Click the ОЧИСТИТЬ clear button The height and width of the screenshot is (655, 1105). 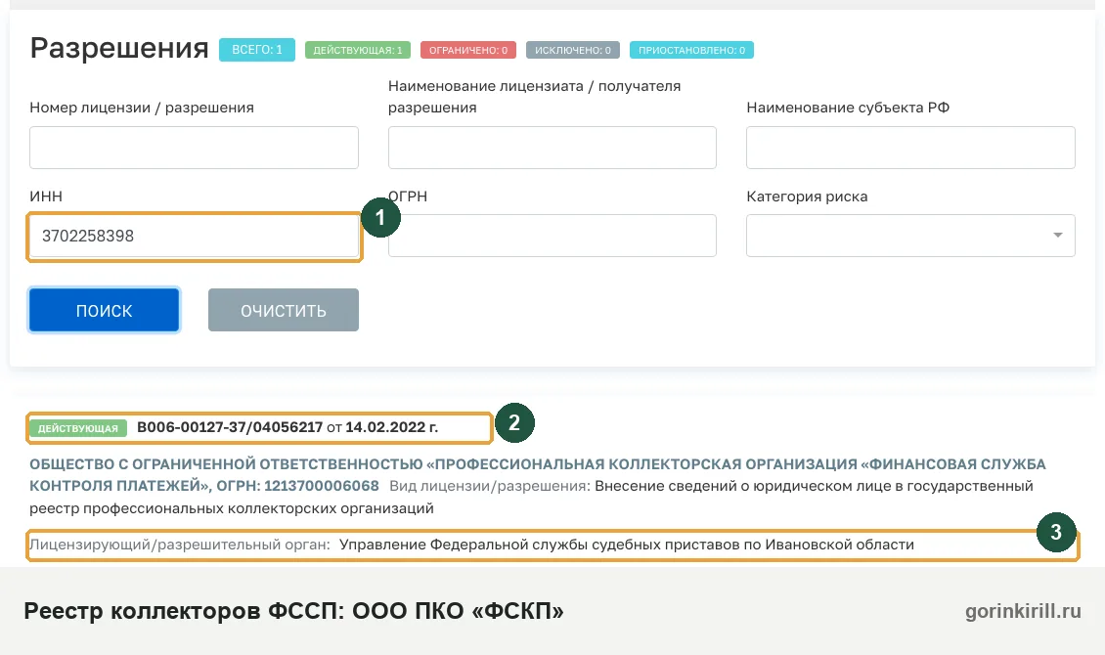pos(284,310)
